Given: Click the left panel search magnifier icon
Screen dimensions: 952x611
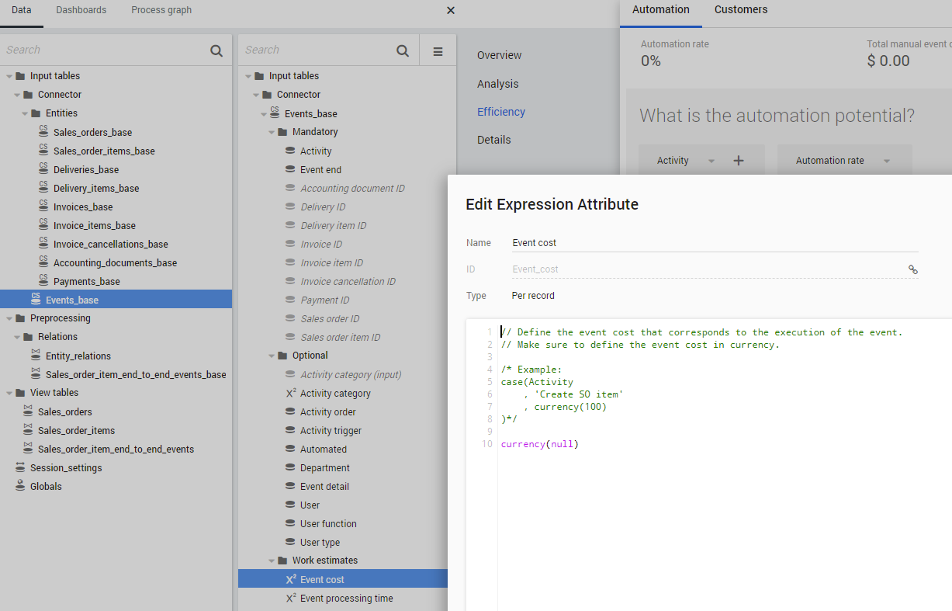Looking at the screenshot, I should point(216,50).
